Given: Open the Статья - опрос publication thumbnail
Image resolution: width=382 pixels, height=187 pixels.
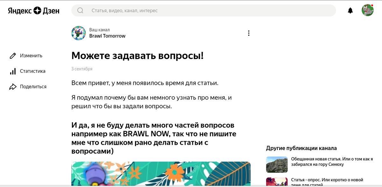Looking at the screenshot, I should pyautogui.click(x=277, y=182).
